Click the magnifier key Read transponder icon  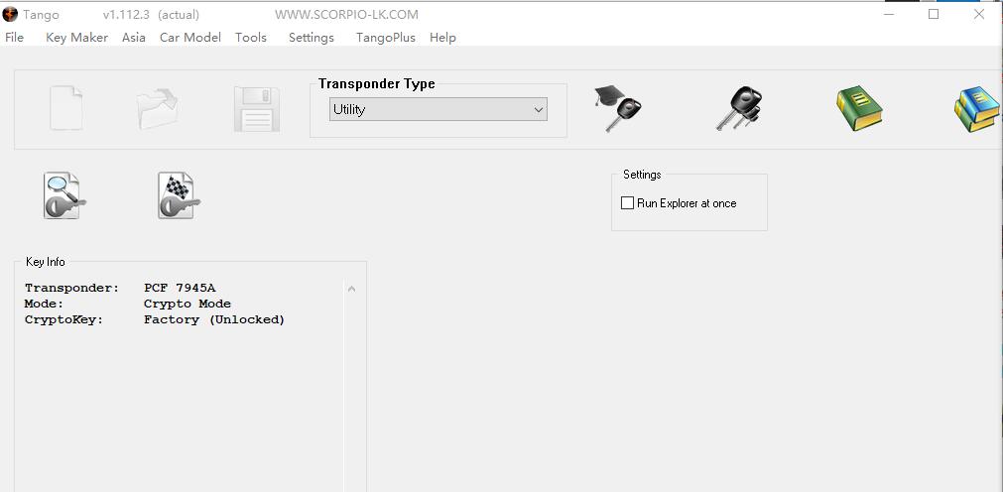64,195
